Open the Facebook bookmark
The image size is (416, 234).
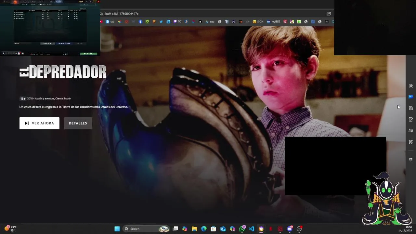click(140, 22)
